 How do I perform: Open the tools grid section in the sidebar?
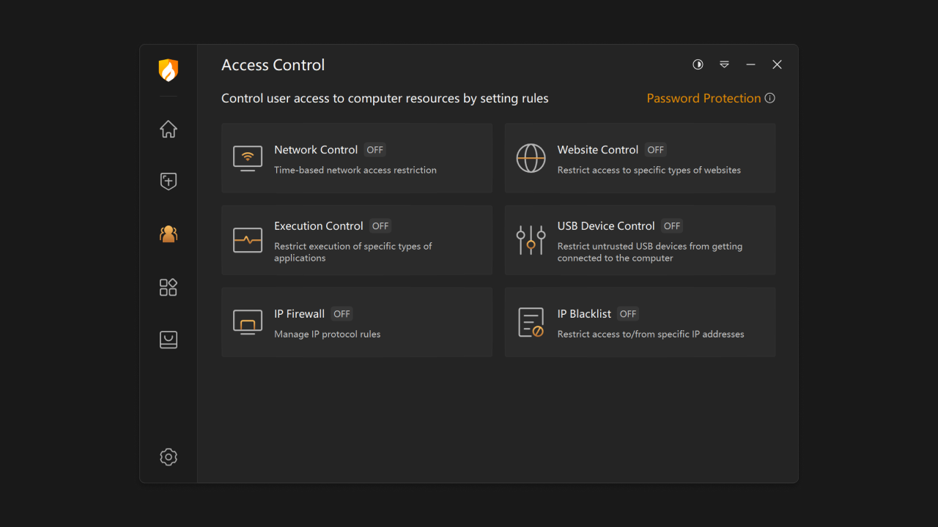point(168,287)
